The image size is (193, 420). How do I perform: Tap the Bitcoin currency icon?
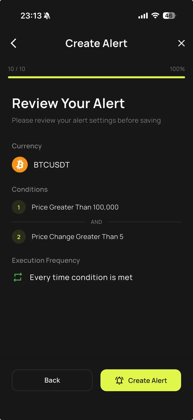(x=20, y=165)
